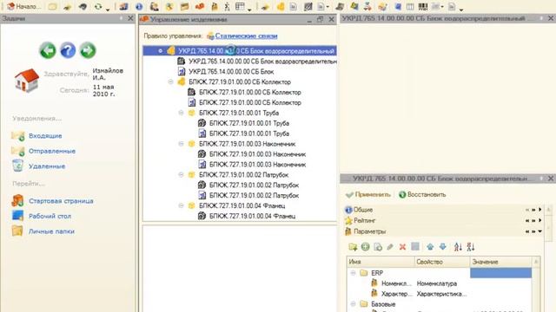Click the Стартовая страница icon
The image size is (556, 312).
click(17, 200)
